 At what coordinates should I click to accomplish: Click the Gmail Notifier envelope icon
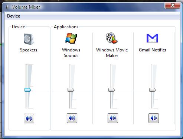point(152,38)
